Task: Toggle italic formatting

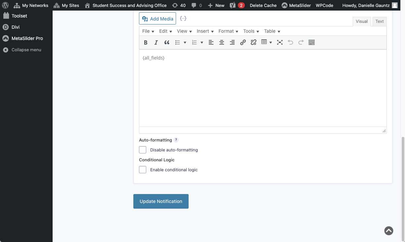Action: pyautogui.click(x=156, y=42)
